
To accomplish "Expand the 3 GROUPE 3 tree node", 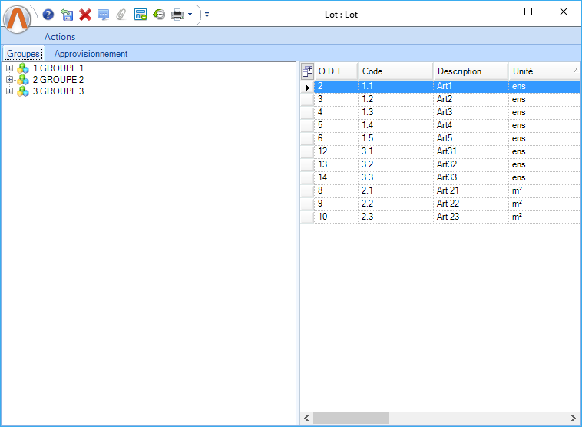I will [9, 91].
